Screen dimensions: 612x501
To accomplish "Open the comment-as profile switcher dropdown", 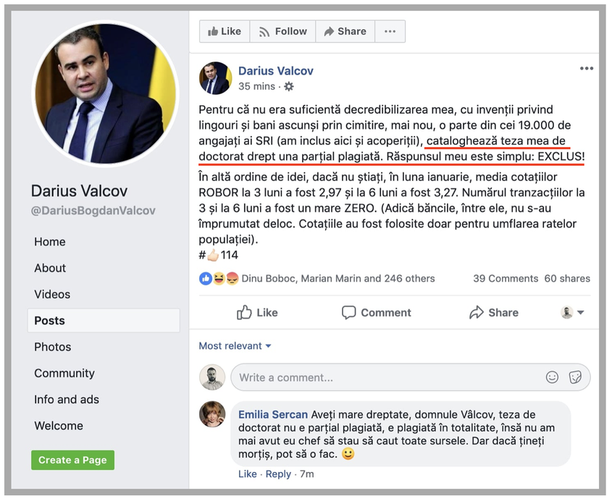I will pyautogui.click(x=573, y=313).
